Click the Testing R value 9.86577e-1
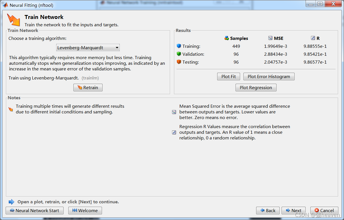 click(315, 62)
